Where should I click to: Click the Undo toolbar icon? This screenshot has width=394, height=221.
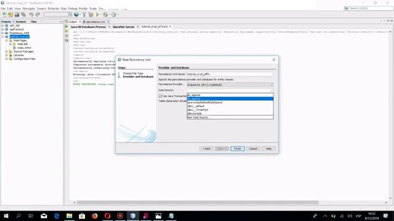(x=31, y=15)
